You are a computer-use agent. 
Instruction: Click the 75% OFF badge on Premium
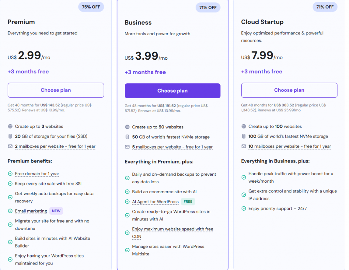[91, 7]
